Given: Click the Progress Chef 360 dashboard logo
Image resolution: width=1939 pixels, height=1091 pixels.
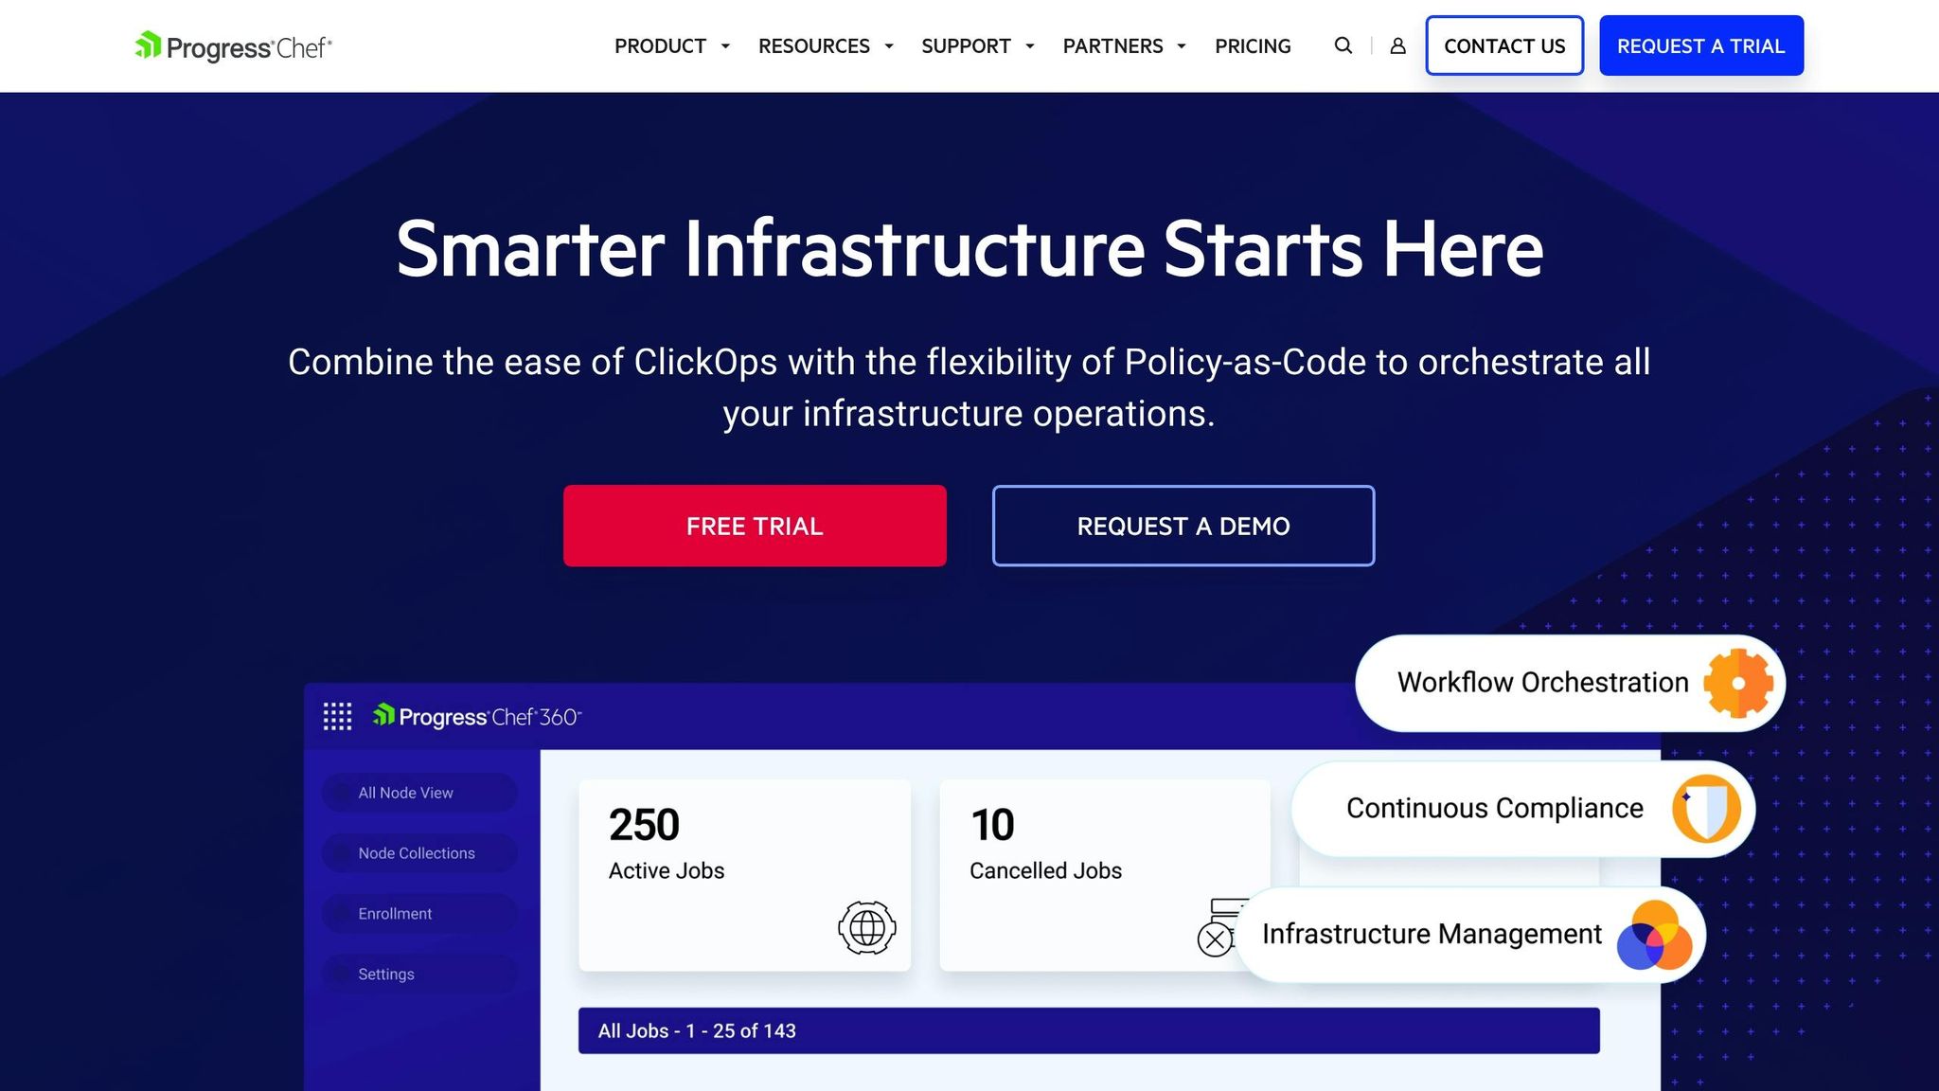Looking at the screenshot, I should coord(477,716).
